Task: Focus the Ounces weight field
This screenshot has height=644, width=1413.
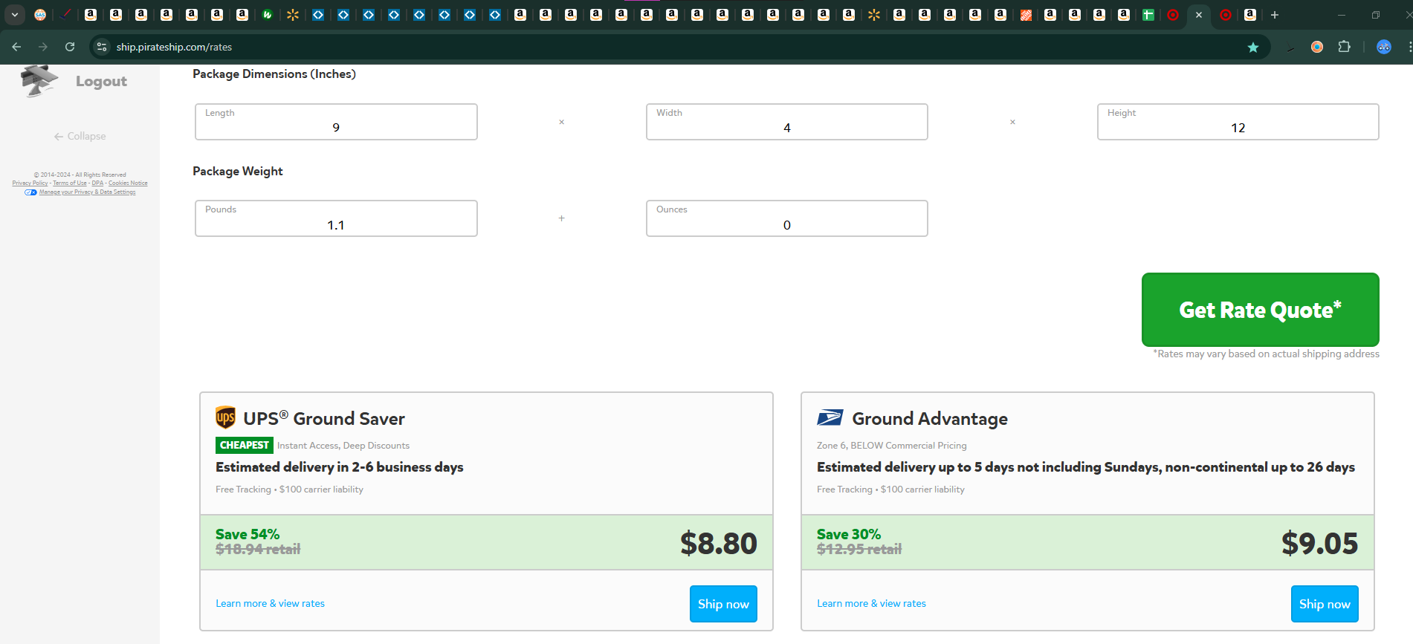Action: [x=787, y=218]
